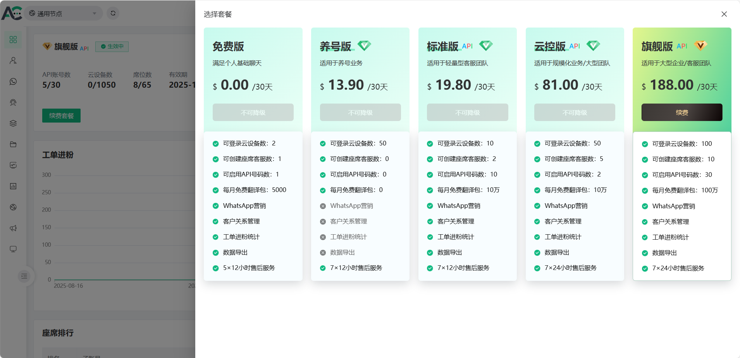Screen dimensions: 740x358
Task: Click the refresh icon beside node selector
Action: point(113,13)
